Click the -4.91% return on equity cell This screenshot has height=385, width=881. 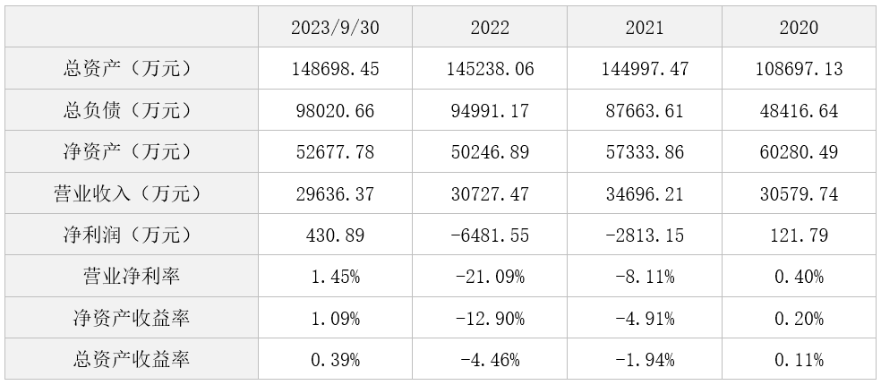tap(645, 318)
